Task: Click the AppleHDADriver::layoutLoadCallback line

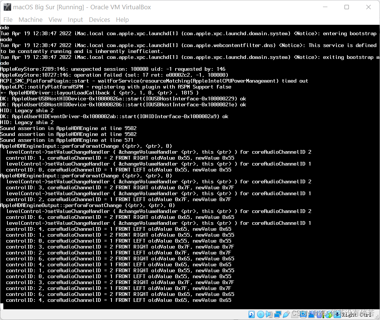Action: point(99,93)
